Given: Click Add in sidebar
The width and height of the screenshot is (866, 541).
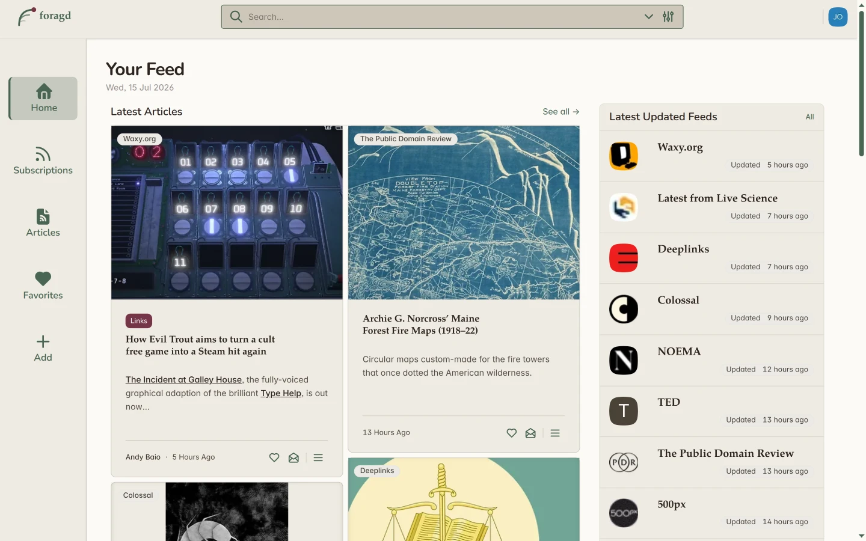Looking at the screenshot, I should click(x=43, y=349).
